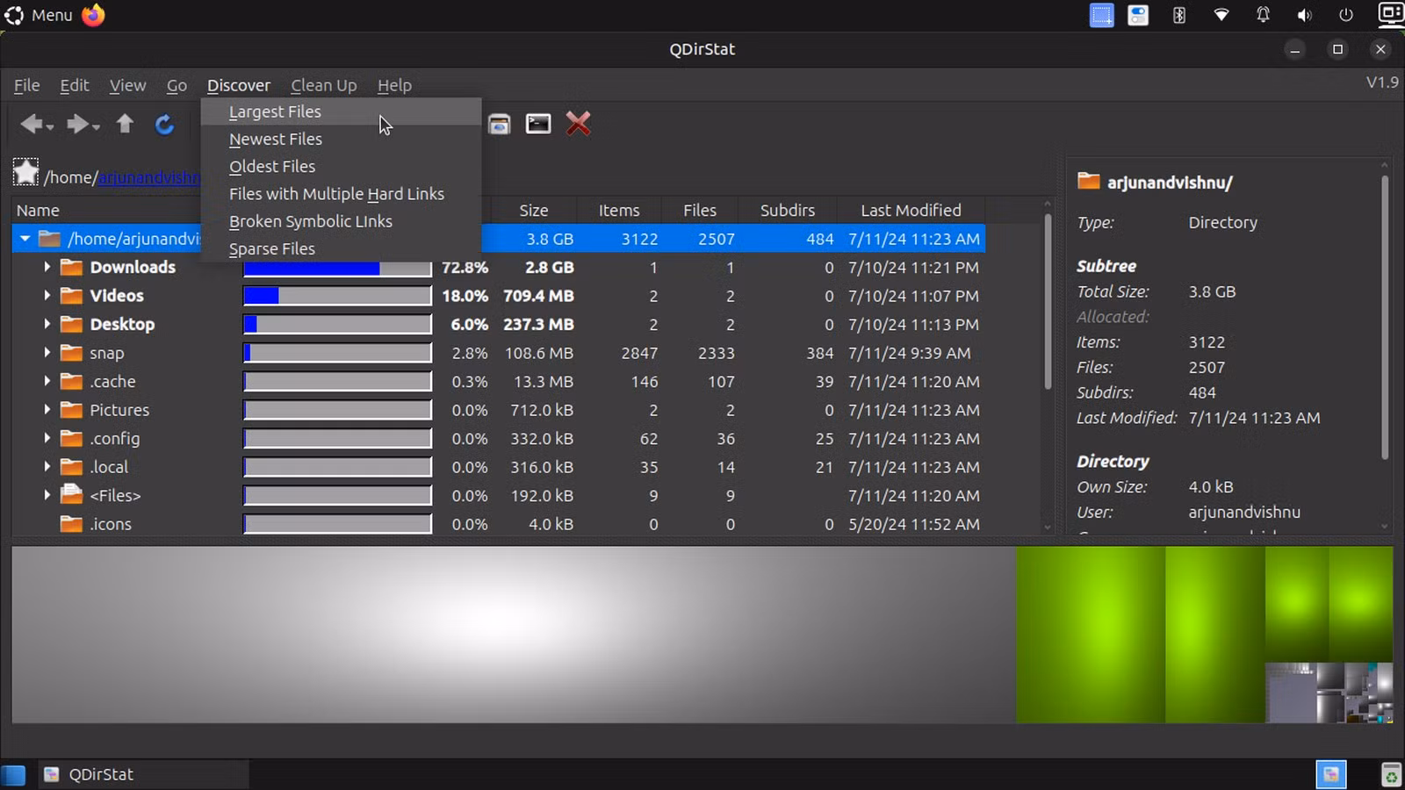Click the <Files> stacked pages icon

tap(71, 495)
